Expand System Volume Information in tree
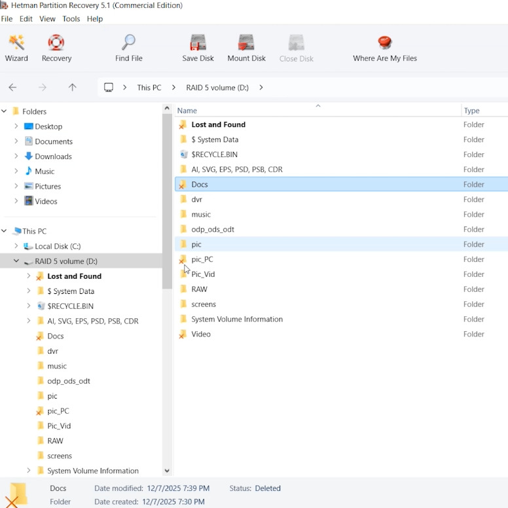508x508 pixels. point(29,471)
